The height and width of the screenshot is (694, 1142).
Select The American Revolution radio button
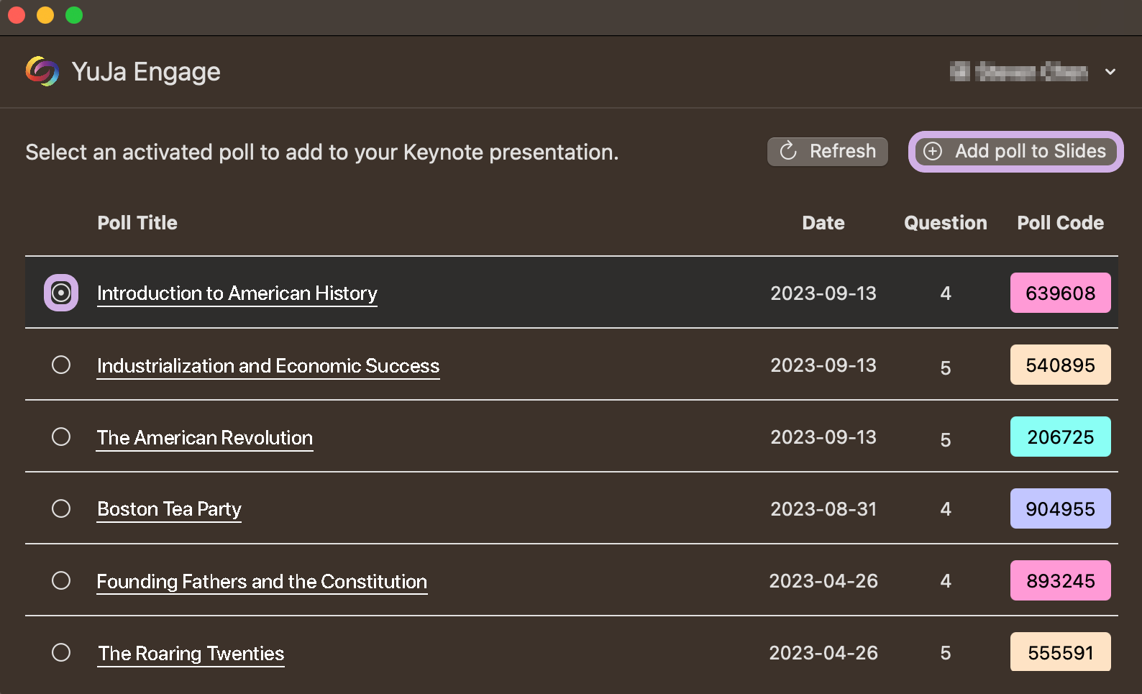(x=61, y=437)
